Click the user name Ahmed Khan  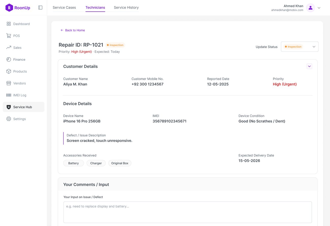[293, 6]
